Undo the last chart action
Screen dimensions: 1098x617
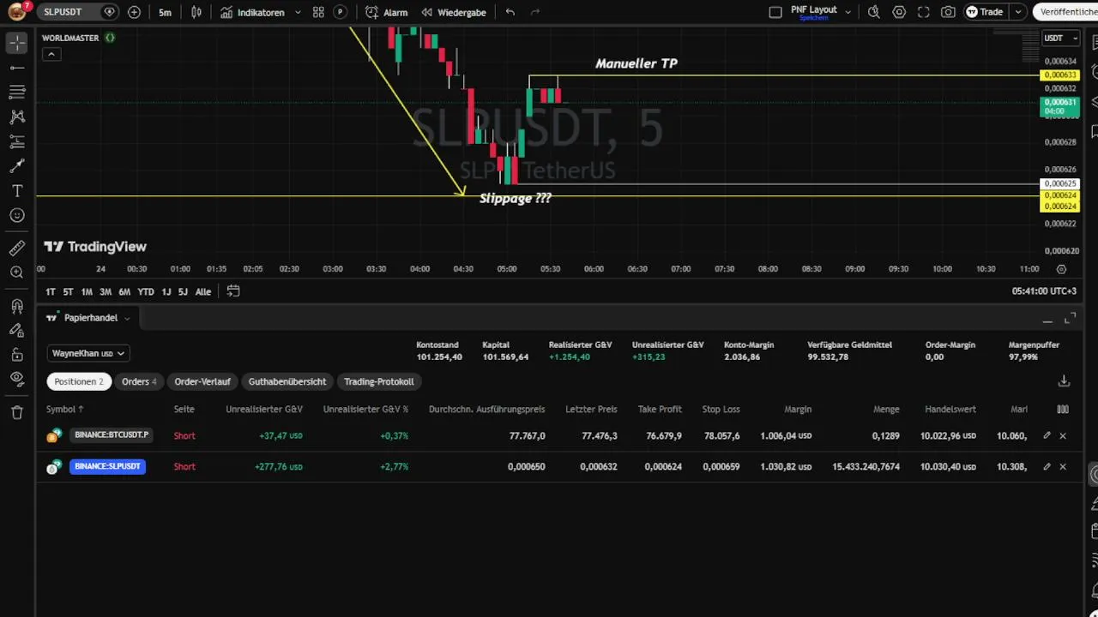coord(510,12)
